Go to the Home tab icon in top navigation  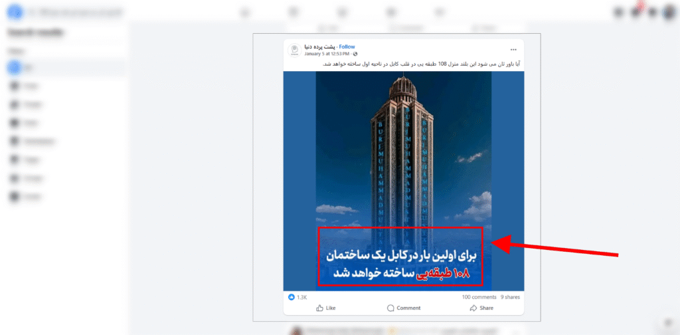tap(246, 13)
